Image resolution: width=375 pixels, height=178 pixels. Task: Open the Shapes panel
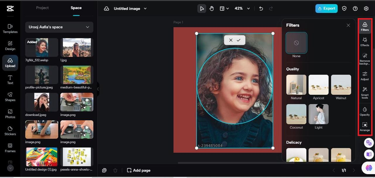click(x=10, y=97)
